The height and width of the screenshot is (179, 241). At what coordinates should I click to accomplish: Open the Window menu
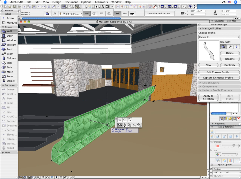(x=116, y=2)
